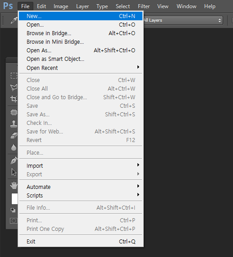Viewport: 233px width, 257px height.
Task: Select the Pen tool
Action: pyautogui.click(x=14, y=161)
